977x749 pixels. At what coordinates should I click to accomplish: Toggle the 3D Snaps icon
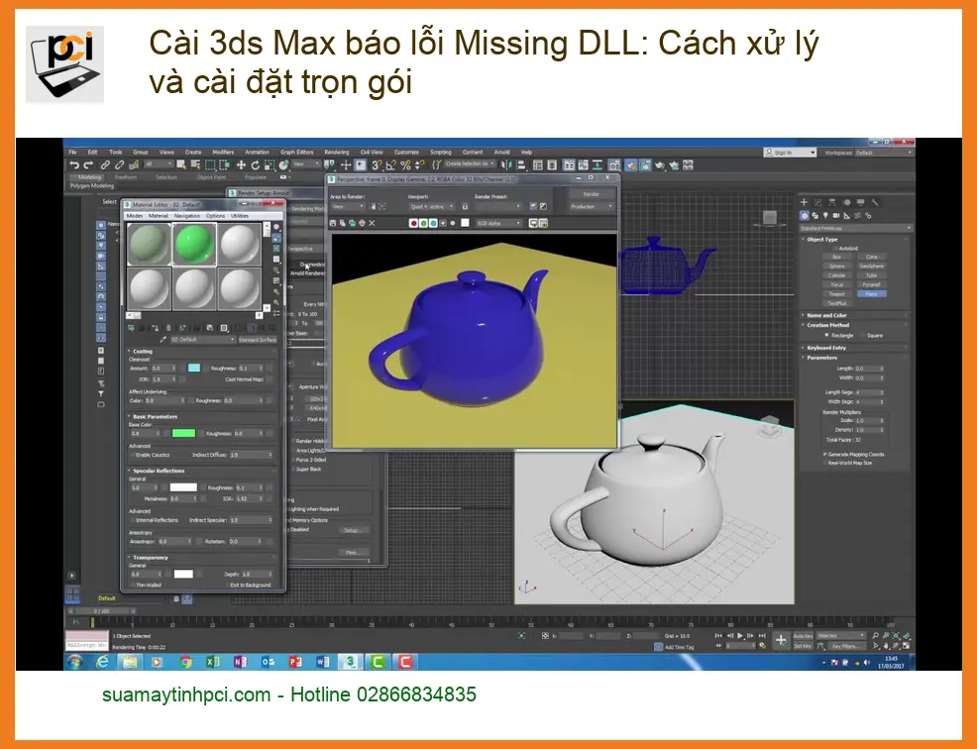click(x=376, y=165)
